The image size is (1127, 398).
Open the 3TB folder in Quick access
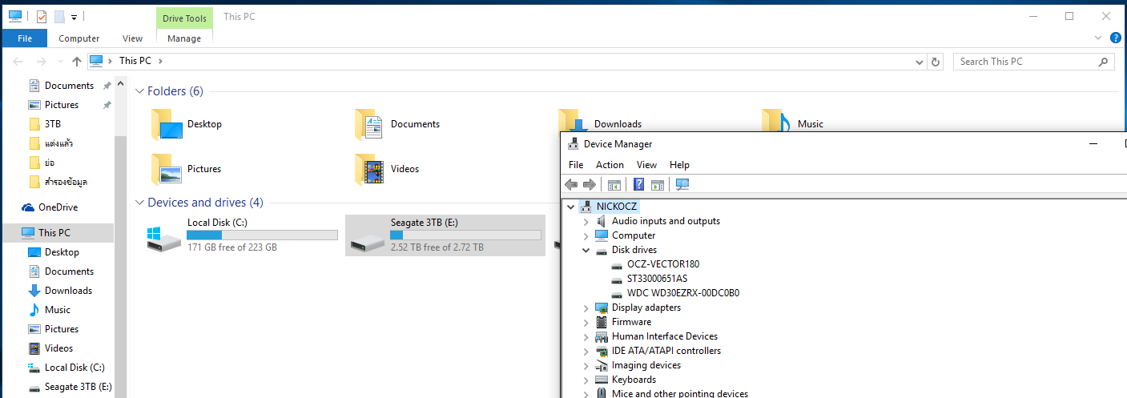53,124
